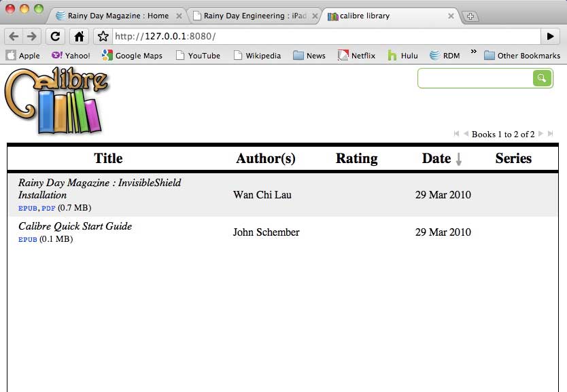The width and height of the screenshot is (567, 392).
Task: Sort books by Author(s) column header
Action: (x=266, y=158)
